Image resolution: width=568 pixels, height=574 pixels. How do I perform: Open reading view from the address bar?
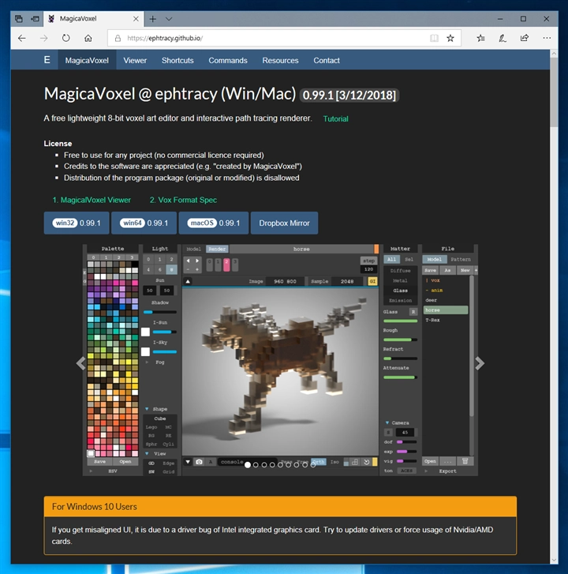(x=434, y=38)
